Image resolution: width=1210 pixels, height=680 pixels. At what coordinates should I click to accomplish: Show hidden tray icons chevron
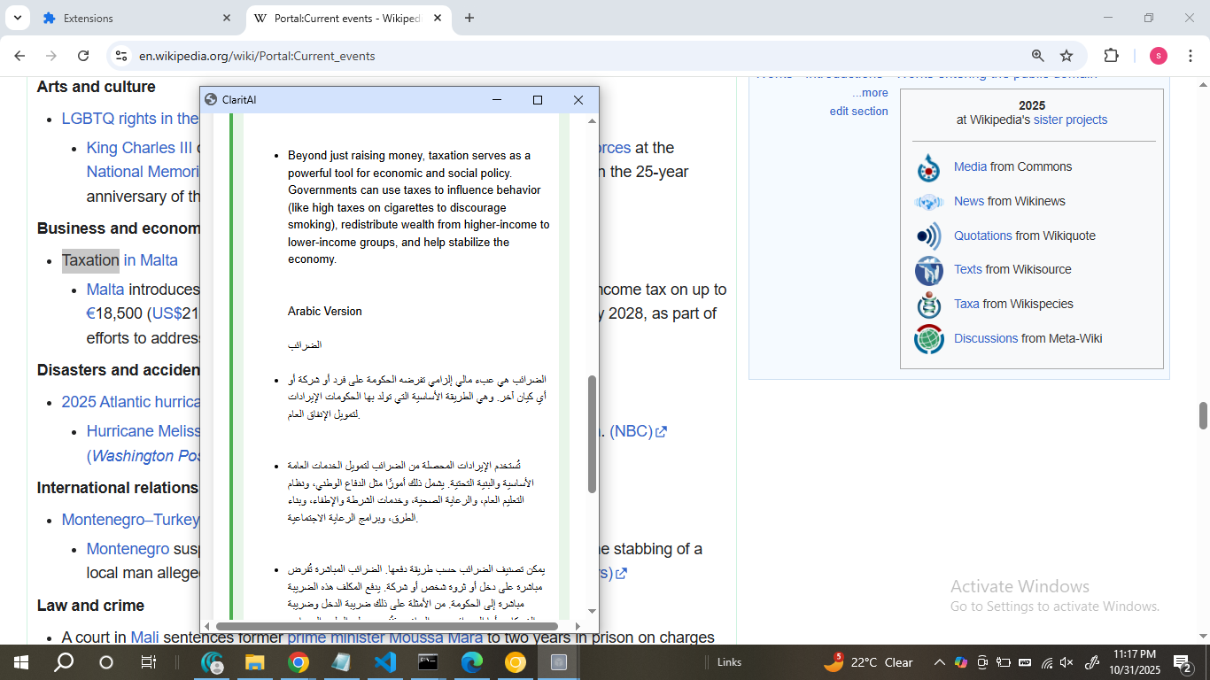(x=940, y=662)
